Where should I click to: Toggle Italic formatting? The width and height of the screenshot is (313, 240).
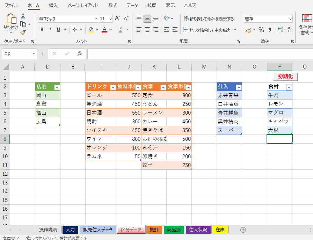tap(50, 30)
